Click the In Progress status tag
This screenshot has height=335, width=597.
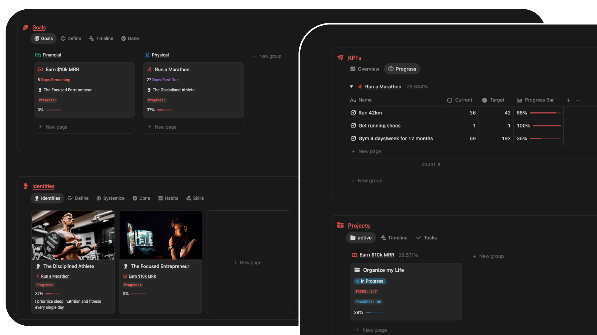370,281
